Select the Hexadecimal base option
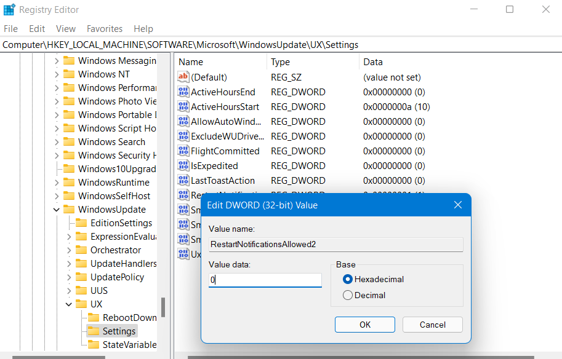Image resolution: width=562 pixels, height=359 pixels. coord(348,279)
